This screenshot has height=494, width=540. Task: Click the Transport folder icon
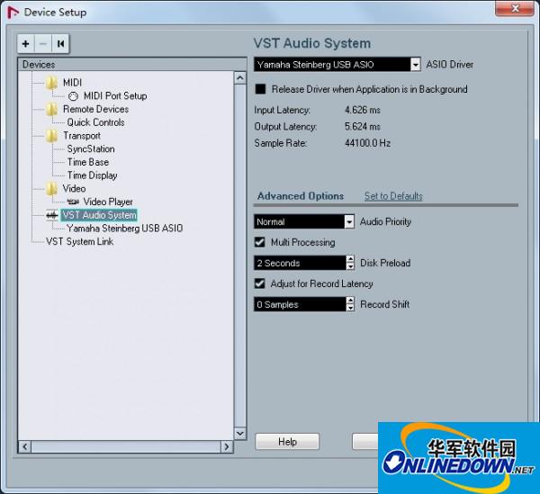click(x=52, y=136)
